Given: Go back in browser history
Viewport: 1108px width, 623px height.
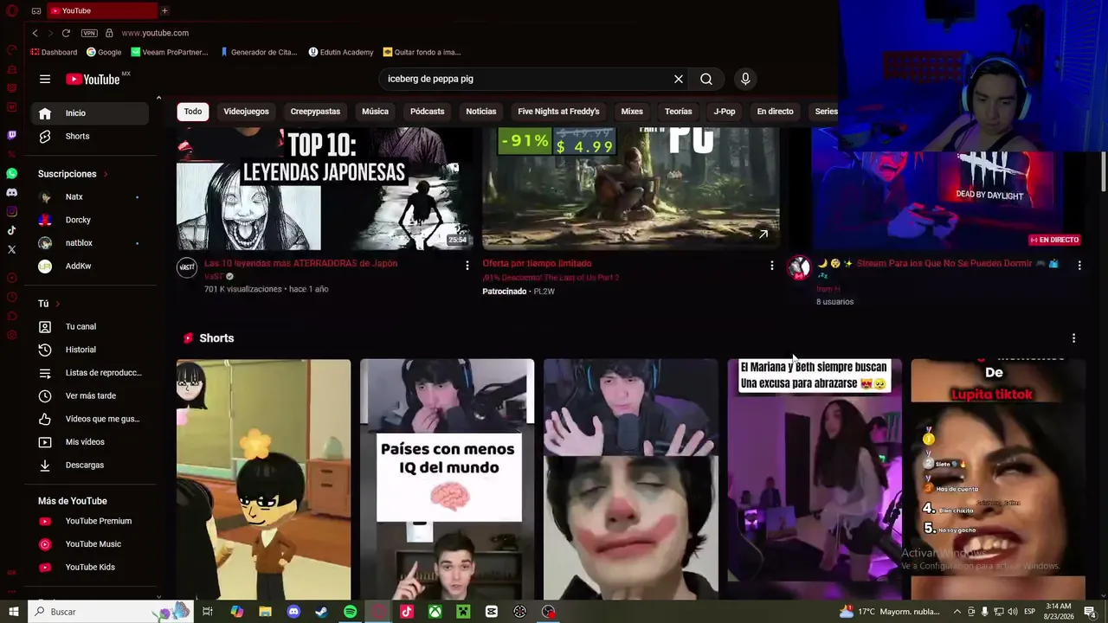Looking at the screenshot, I should click(x=35, y=33).
